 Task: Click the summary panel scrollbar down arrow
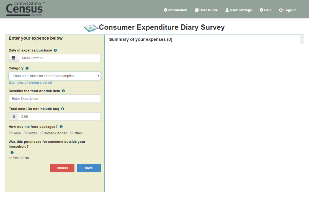pyautogui.click(x=302, y=42)
